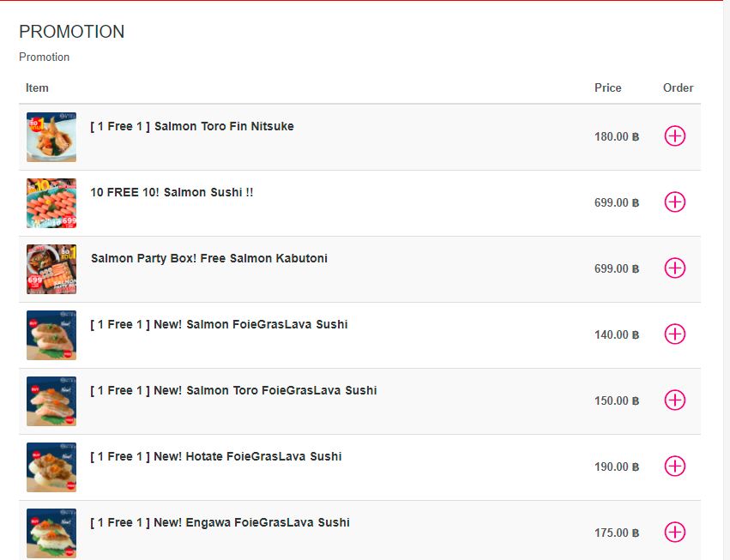Add Salmon FoieGrasLava Sushi via plus icon
The height and width of the screenshot is (560, 730).
(x=675, y=334)
